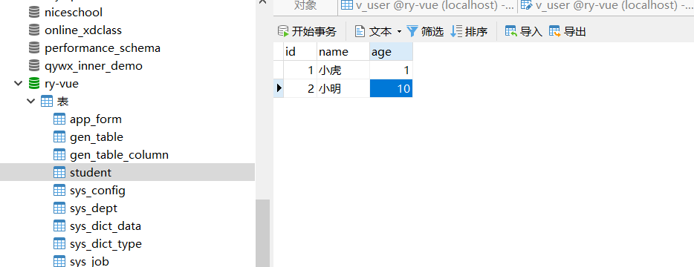Collapse the ry-vue database node
The height and width of the screenshot is (267, 694).
pos(18,83)
